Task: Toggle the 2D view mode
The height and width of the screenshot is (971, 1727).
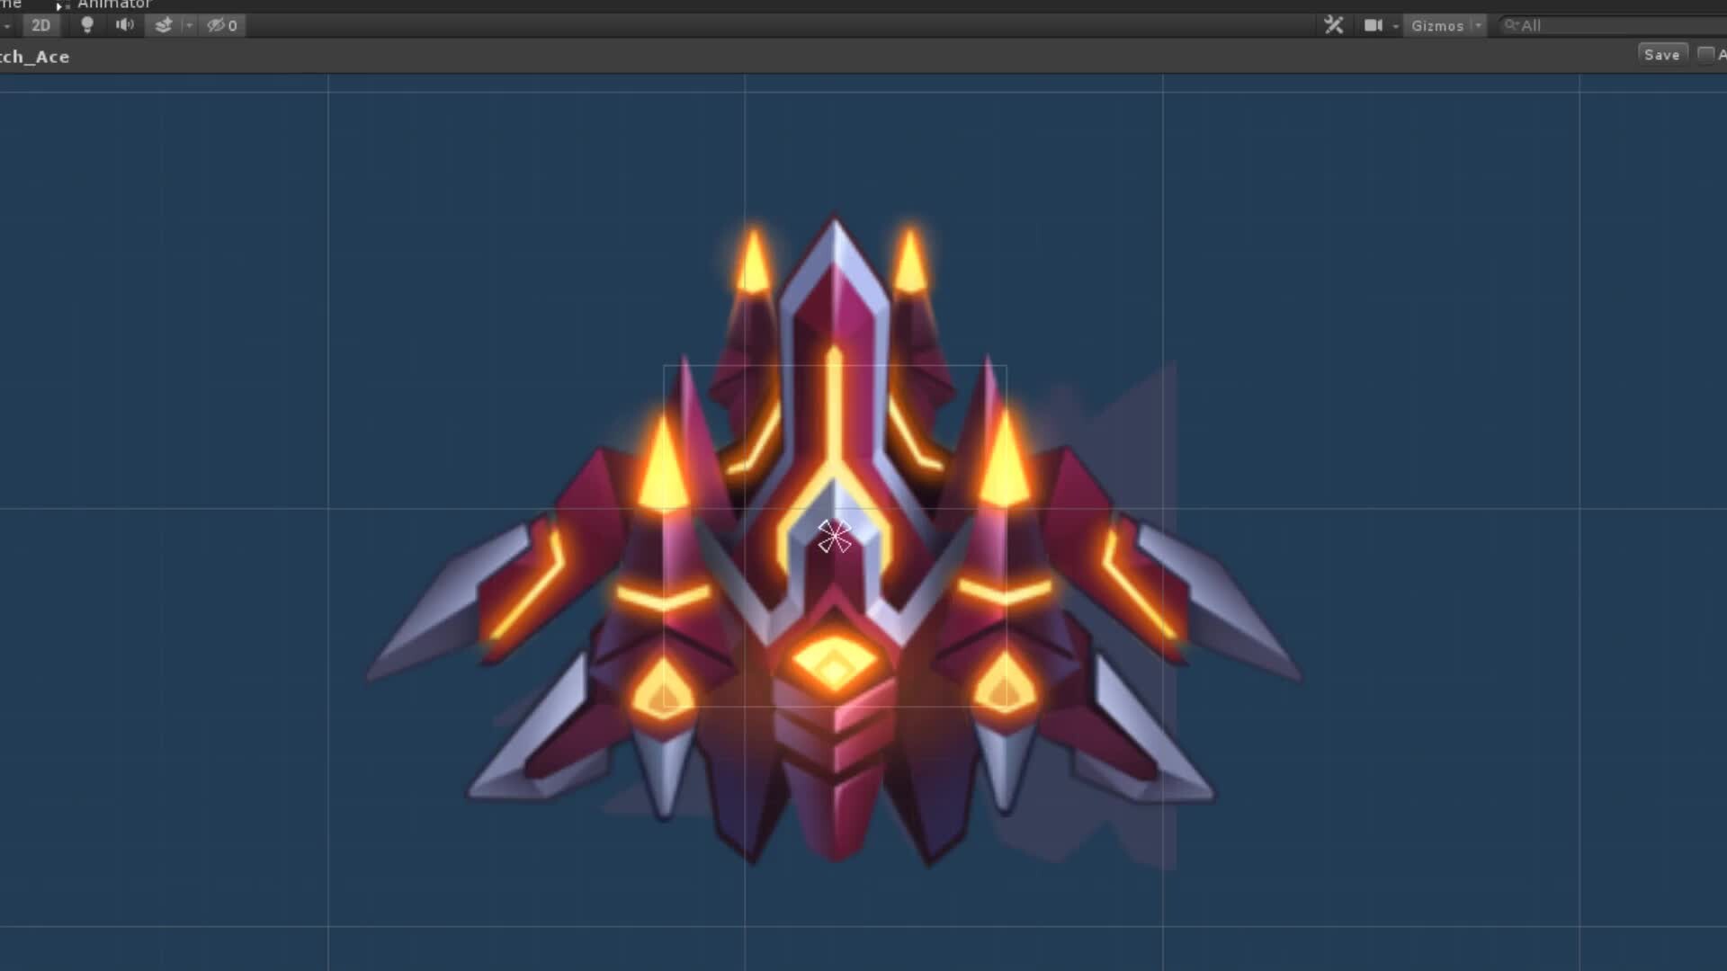Action: click(41, 25)
